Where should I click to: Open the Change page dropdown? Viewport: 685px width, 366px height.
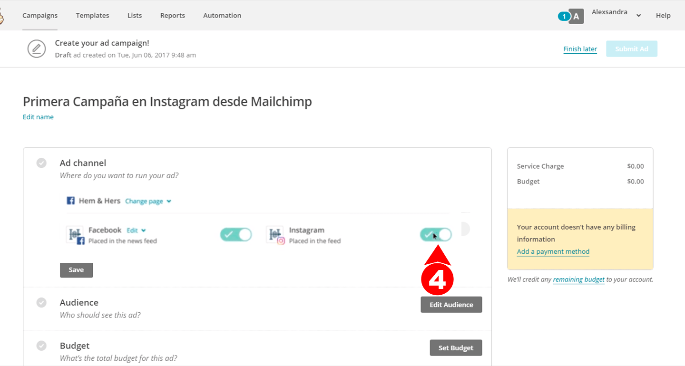tap(148, 201)
